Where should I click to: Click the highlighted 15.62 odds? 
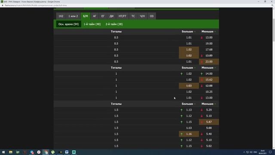[209, 80]
